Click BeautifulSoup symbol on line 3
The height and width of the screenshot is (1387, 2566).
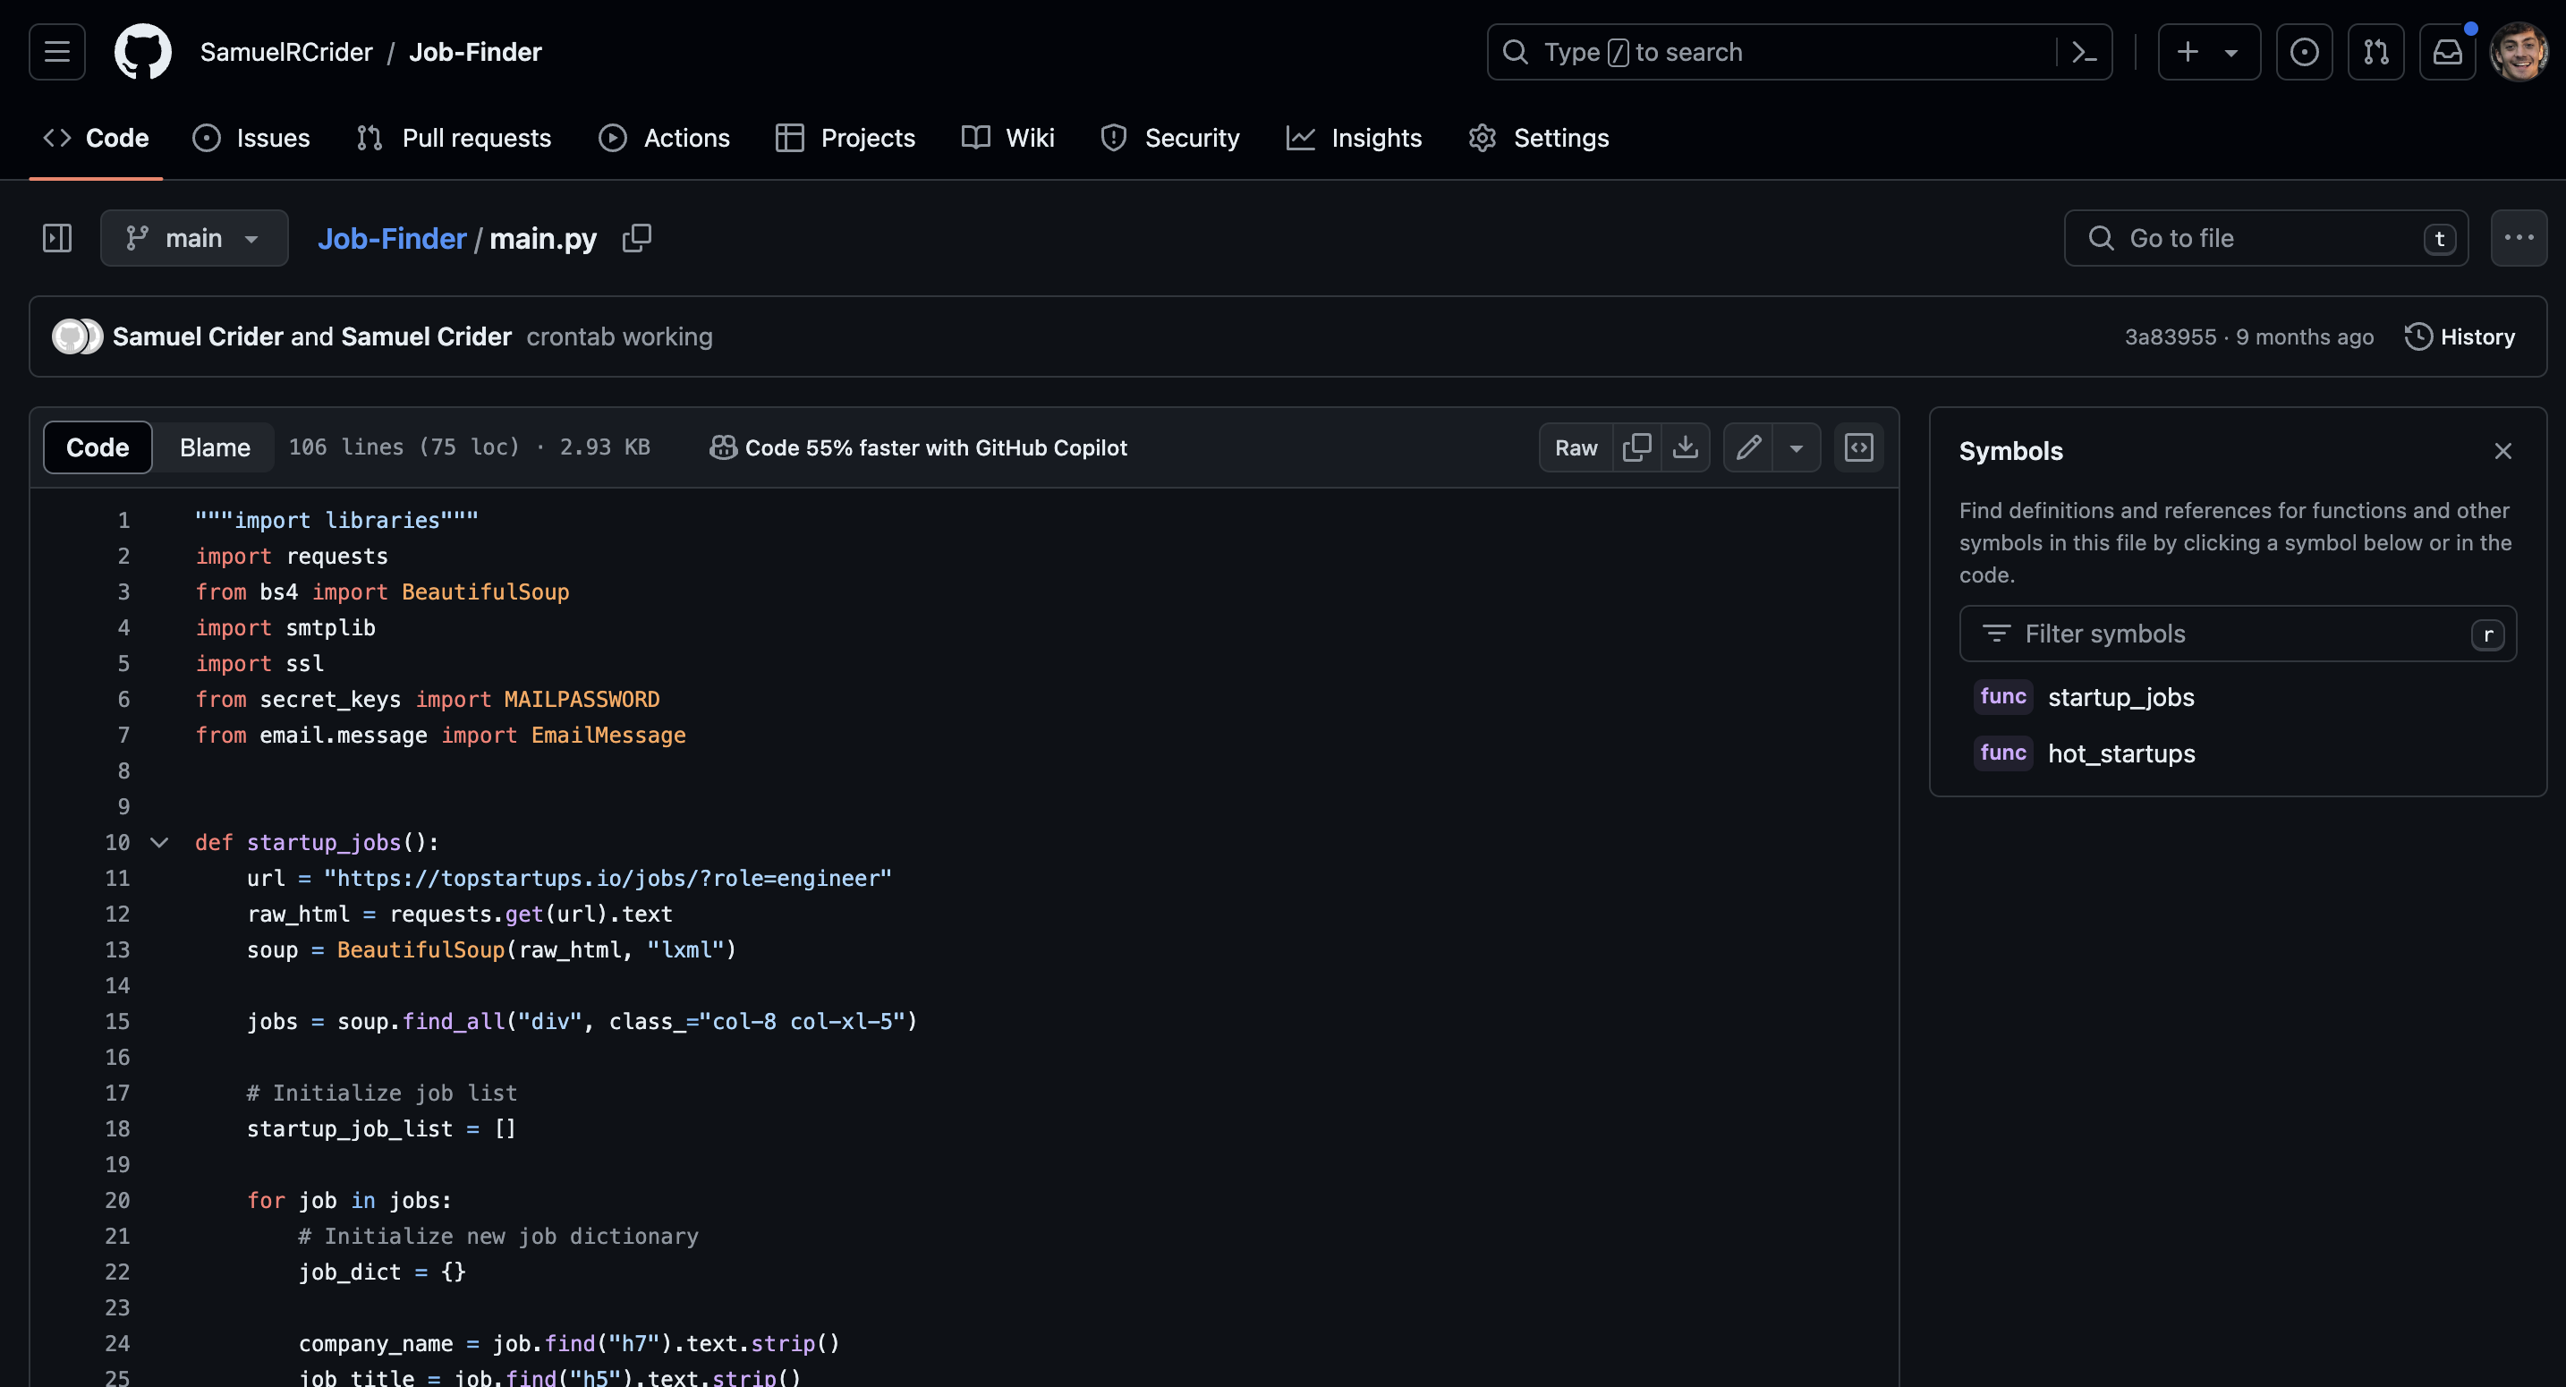tap(485, 591)
